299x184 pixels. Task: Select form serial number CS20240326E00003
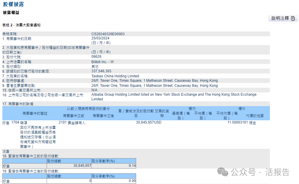[x=108, y=34]
